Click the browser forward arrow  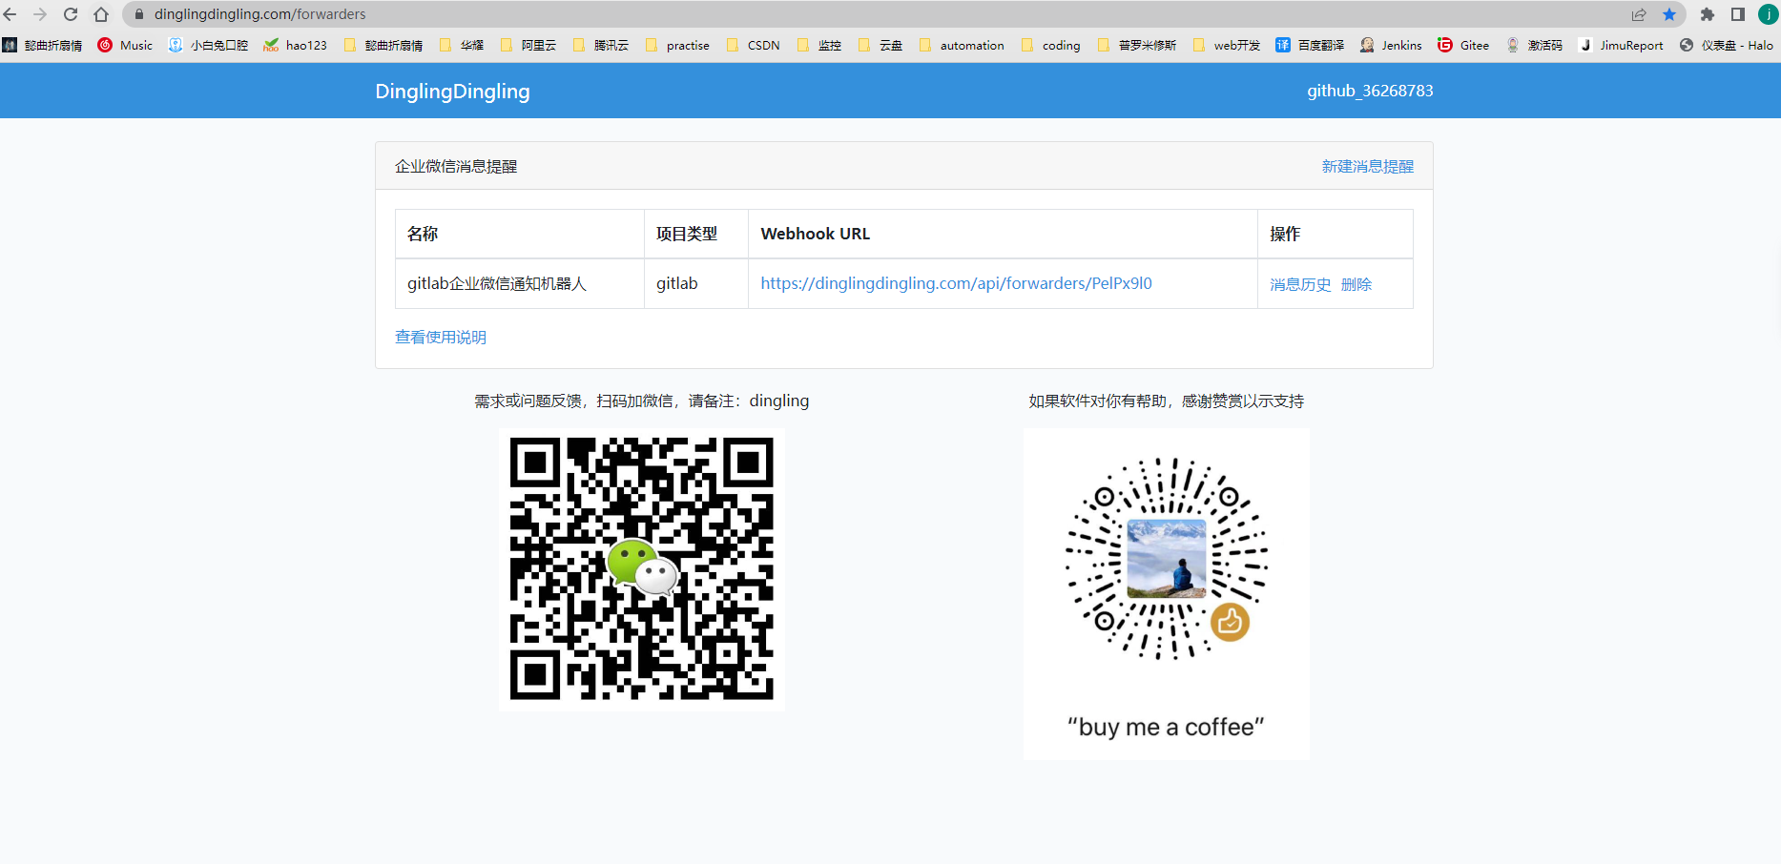[x=40, y=14]
